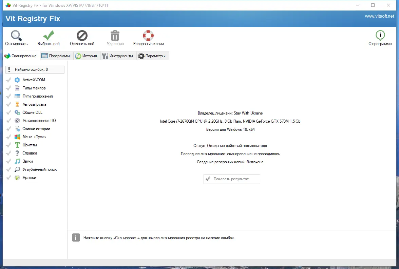Click the Типы файлов category icon
399x269 pixels.
17,88
